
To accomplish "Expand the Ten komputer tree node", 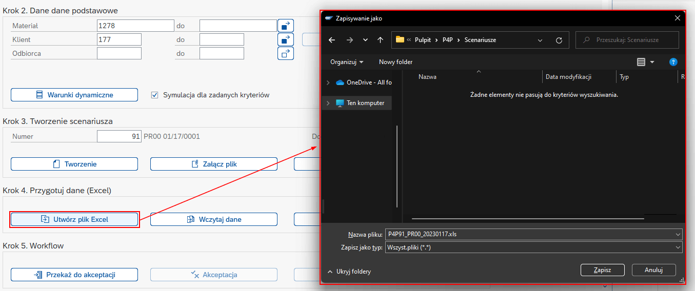I will pyautogui.click(x=328, y=103).
